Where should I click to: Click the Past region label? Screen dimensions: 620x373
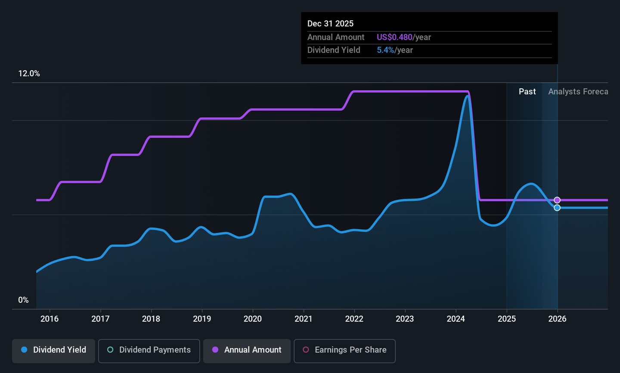click(527, 91)
